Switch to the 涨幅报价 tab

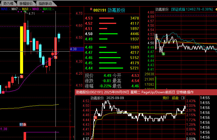coord(26,4)
